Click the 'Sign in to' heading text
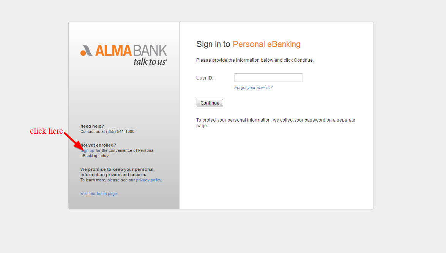 213,44
